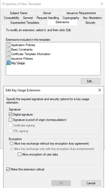The image size is (105, 188).
Task: Click the Key Usage warning icon
Action: (x=8, y=63)
